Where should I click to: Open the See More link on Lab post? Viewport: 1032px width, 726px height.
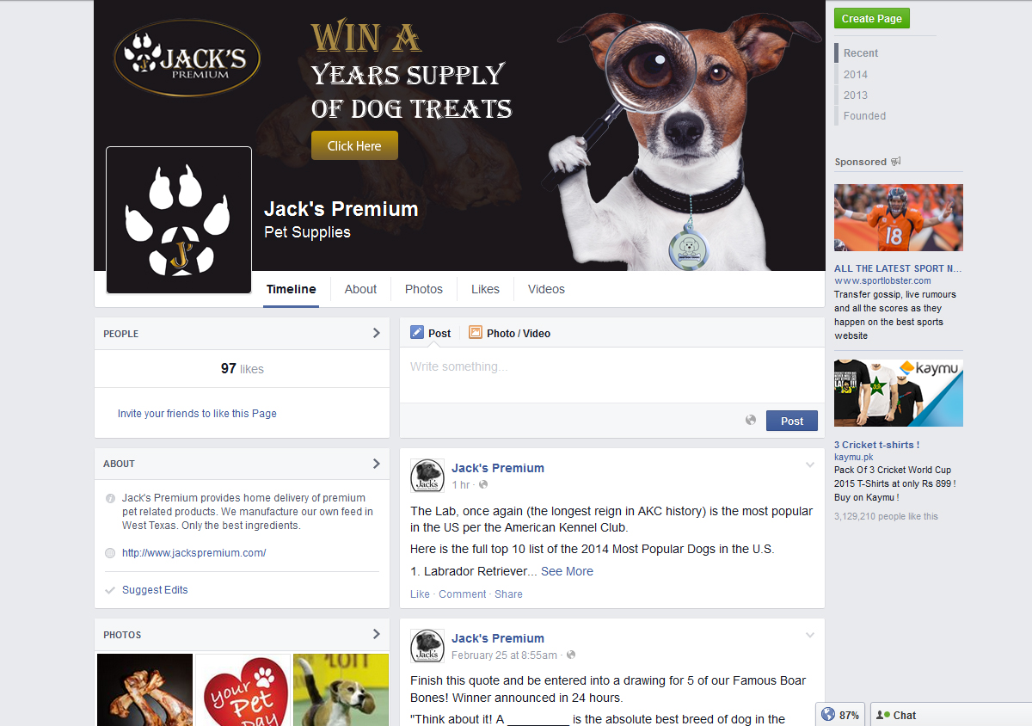point(567,571)
